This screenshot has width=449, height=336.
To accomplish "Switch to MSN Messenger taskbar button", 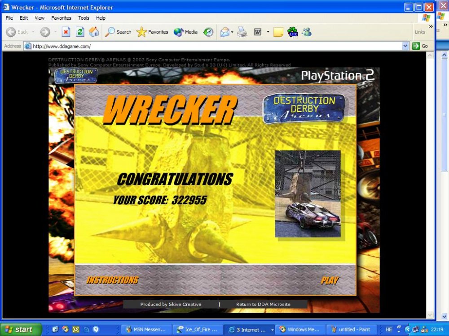I will (146, 330).
